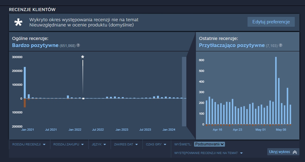305x162 pixels.
Task: Expand the Rodzaj zakupu filter
Action: 69,144
